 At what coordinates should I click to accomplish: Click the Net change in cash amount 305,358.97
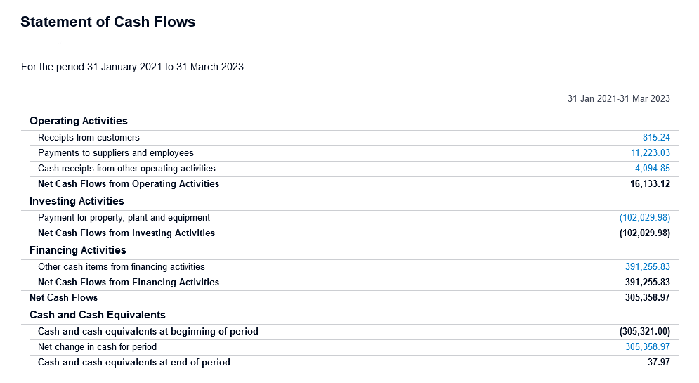647,347
